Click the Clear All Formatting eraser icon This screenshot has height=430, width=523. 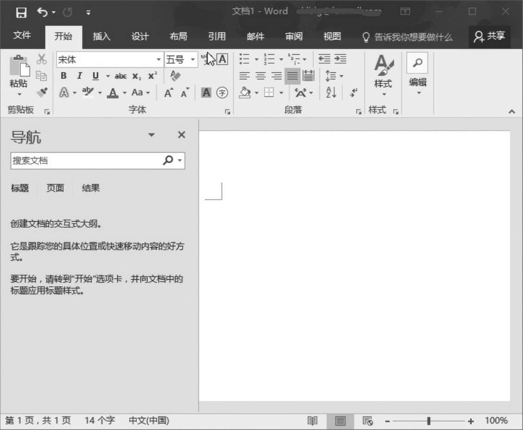pyautogui.click(x=175, y=76)
